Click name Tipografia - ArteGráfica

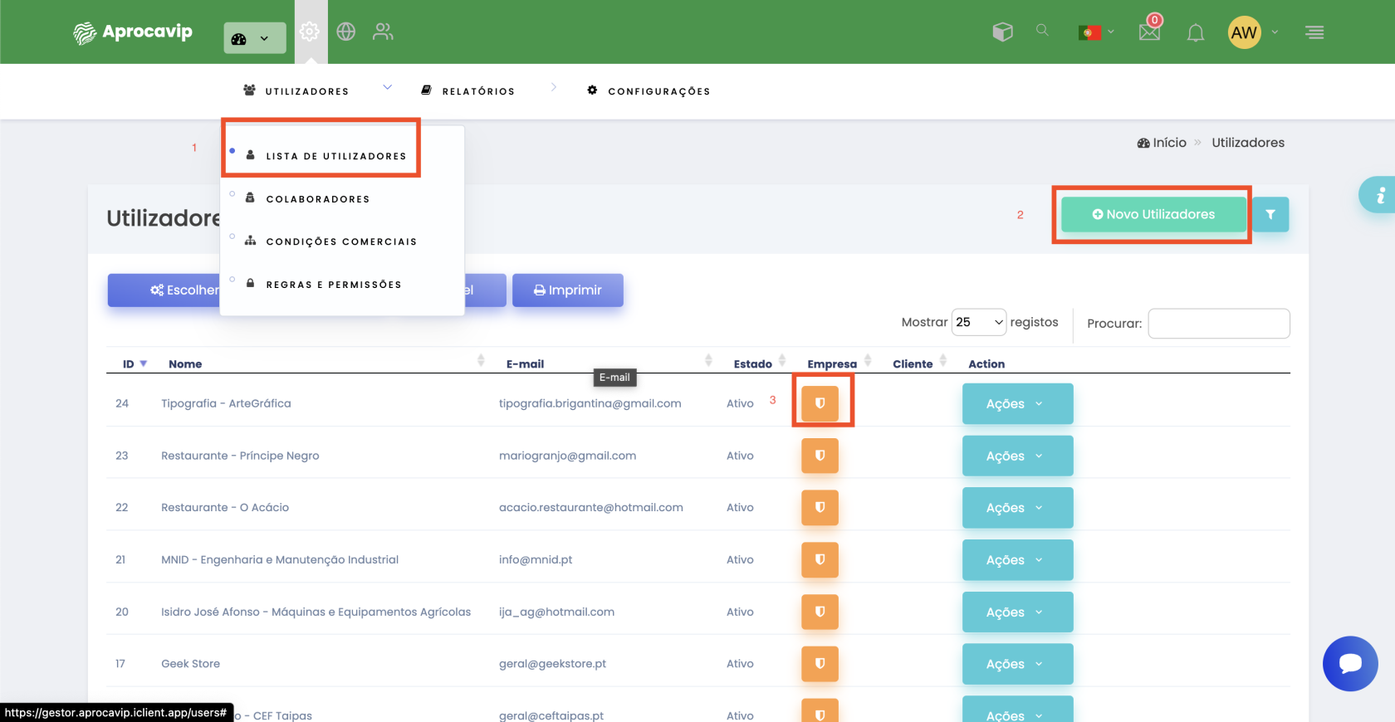coord(226,403)
